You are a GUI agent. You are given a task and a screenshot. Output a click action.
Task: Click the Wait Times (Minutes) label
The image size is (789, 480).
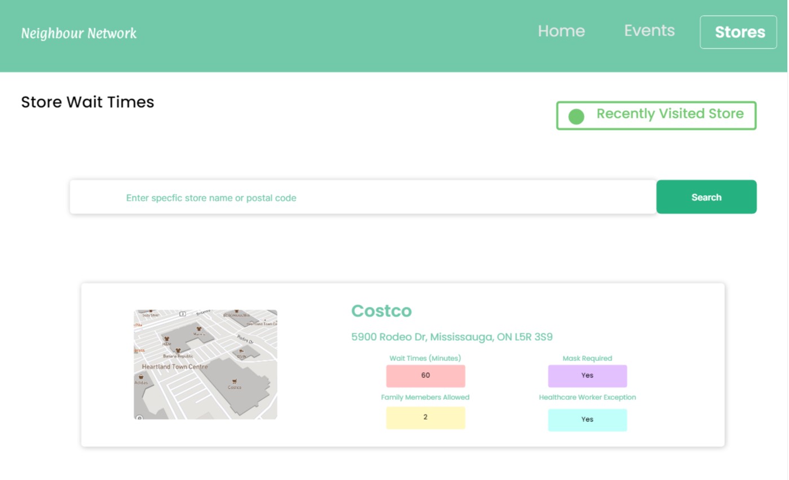tap(425, 358)
